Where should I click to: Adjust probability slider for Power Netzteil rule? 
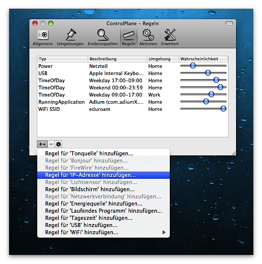coord(193,66)
